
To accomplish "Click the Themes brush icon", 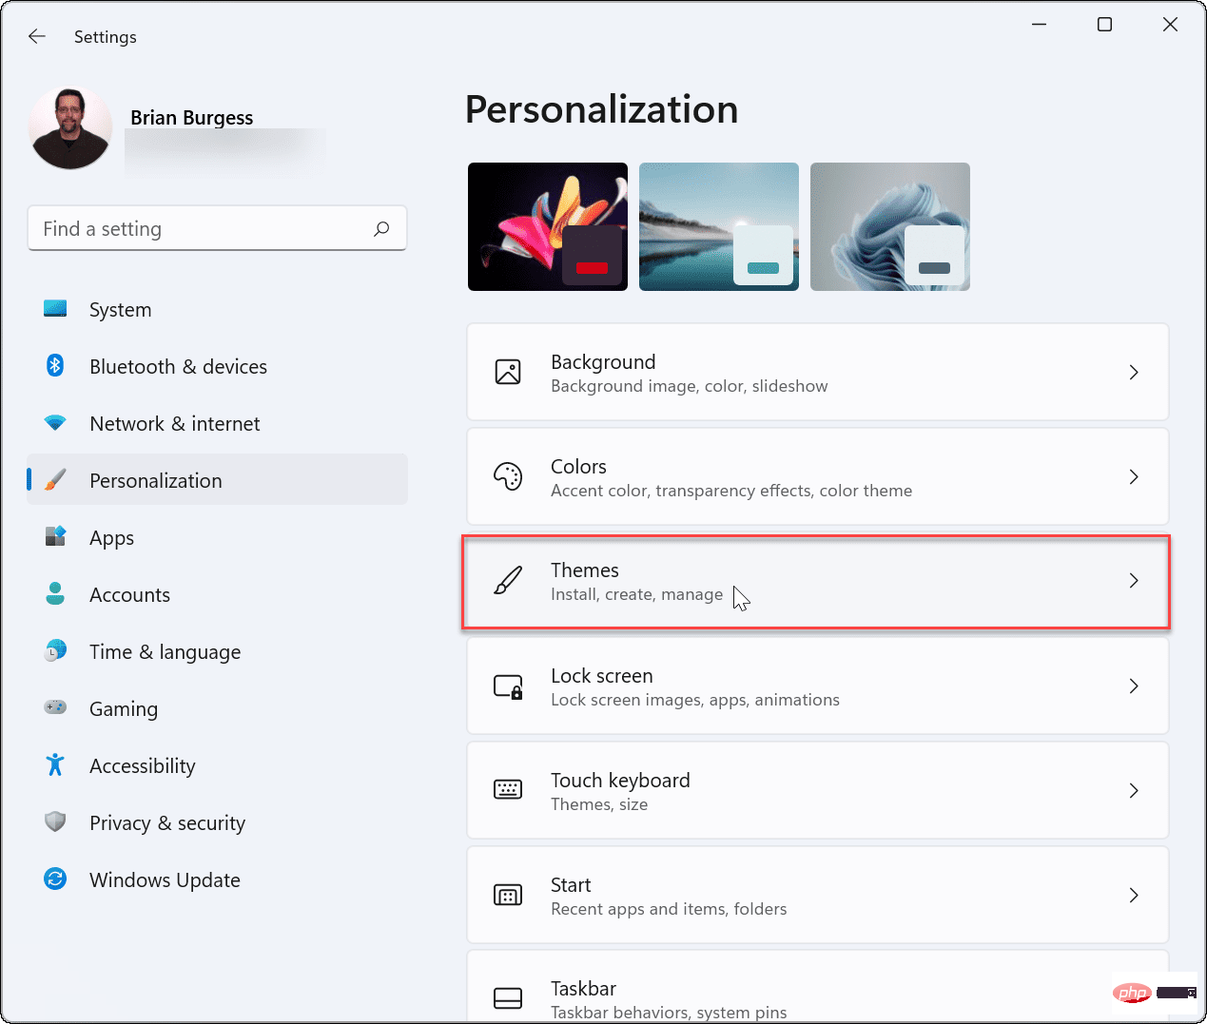I will 508,580.
